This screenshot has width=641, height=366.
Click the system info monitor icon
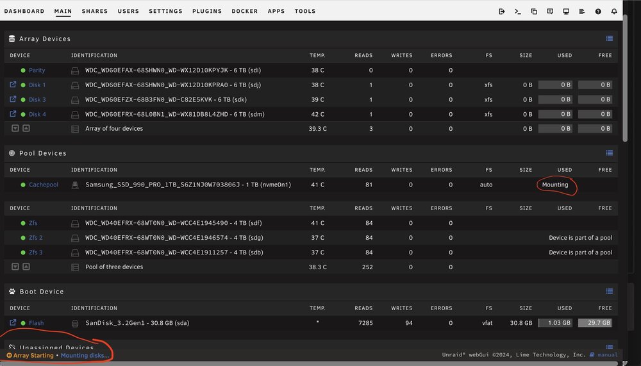coord(566,12)
